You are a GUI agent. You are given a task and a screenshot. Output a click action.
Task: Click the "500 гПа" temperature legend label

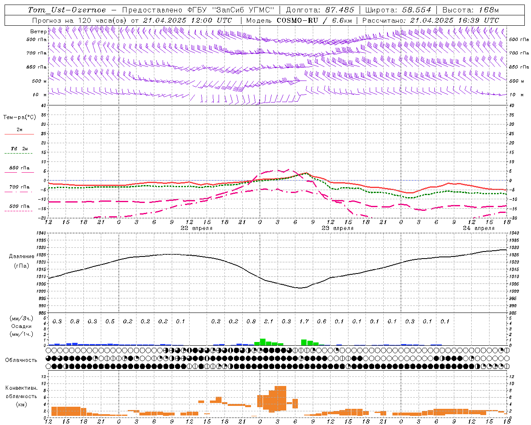pyautogui.click(x=19, y=206)
